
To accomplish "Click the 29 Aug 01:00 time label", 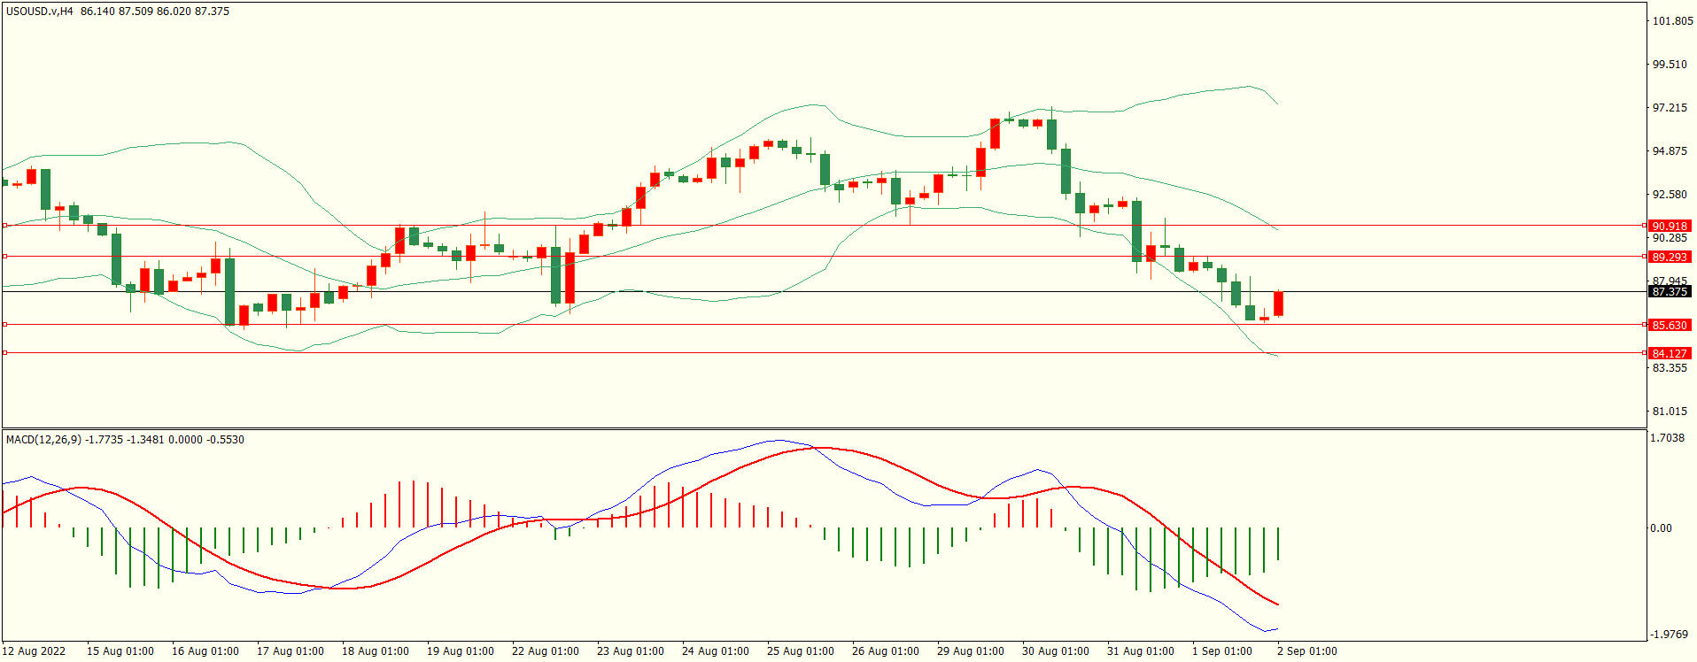I will click(971, 651).
